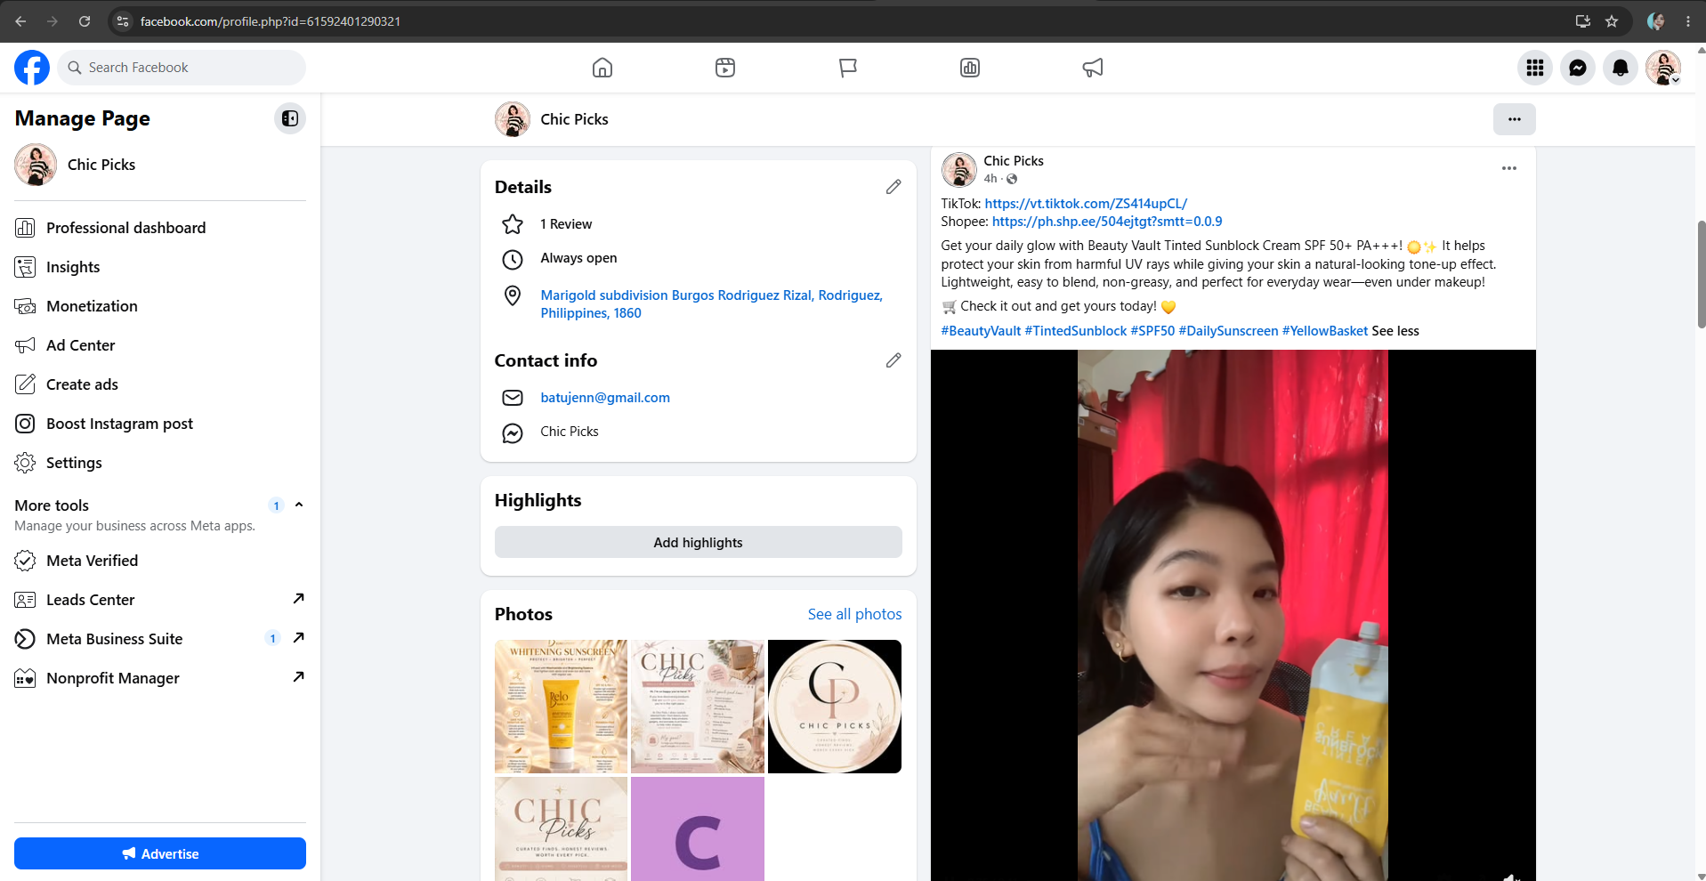This screenshot has width=1706, height=881.
Task: Open the account profile avatar menu
Action: click(x=1663, y=68)
